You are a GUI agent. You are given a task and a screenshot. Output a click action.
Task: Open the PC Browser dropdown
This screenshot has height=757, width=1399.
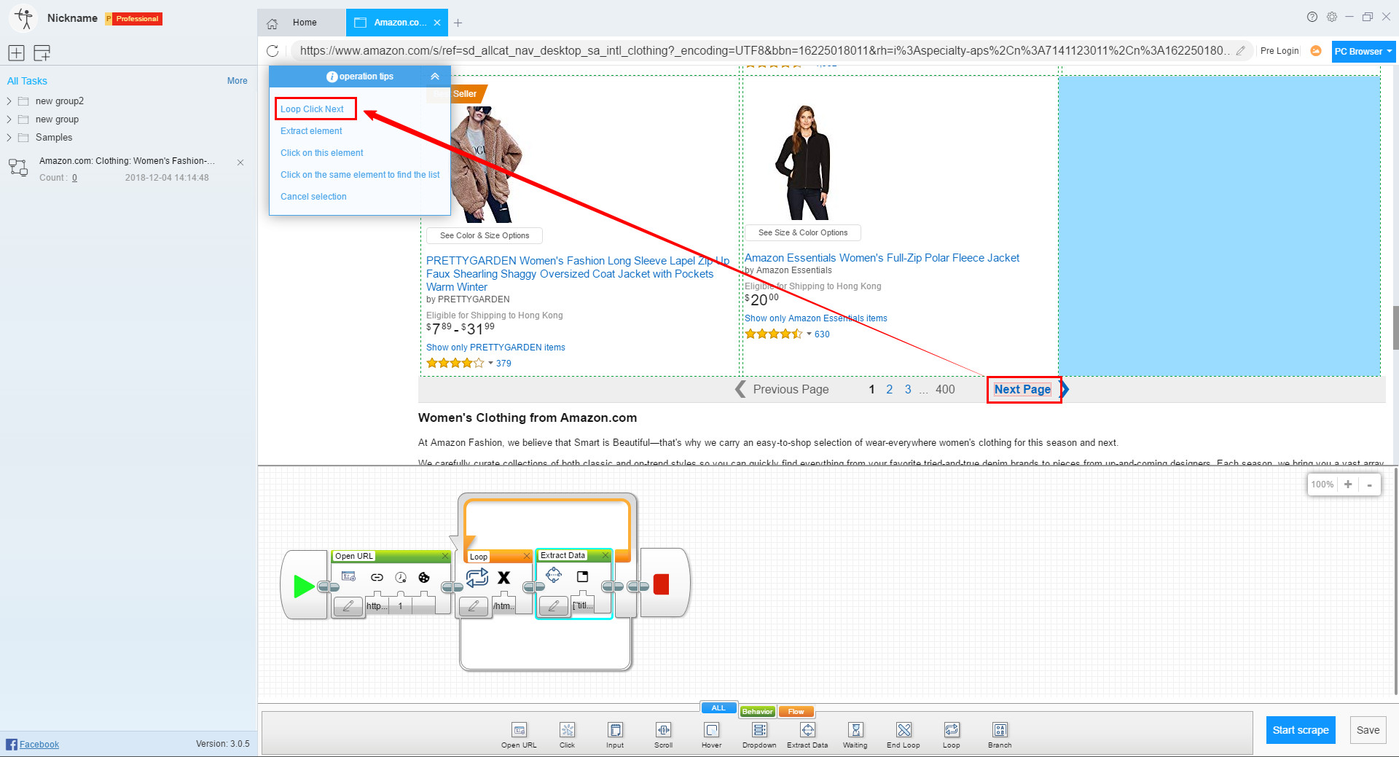pos(1363,51)
